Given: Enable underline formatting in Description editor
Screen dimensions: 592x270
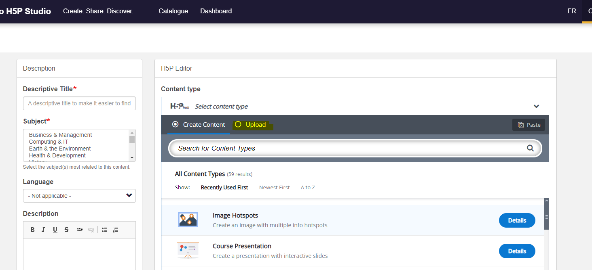Looking at the screenshot, I should point(55,229).
